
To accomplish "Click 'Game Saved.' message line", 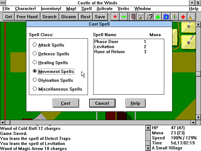I will click(14, 133).
